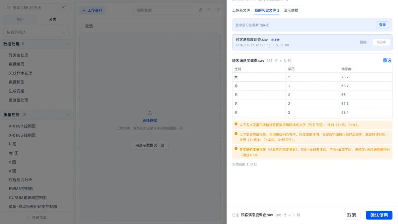The width and height of the screenshot is (398, 224).
Task: Toggle the 全选 checkbox
Action: (81, 26)
